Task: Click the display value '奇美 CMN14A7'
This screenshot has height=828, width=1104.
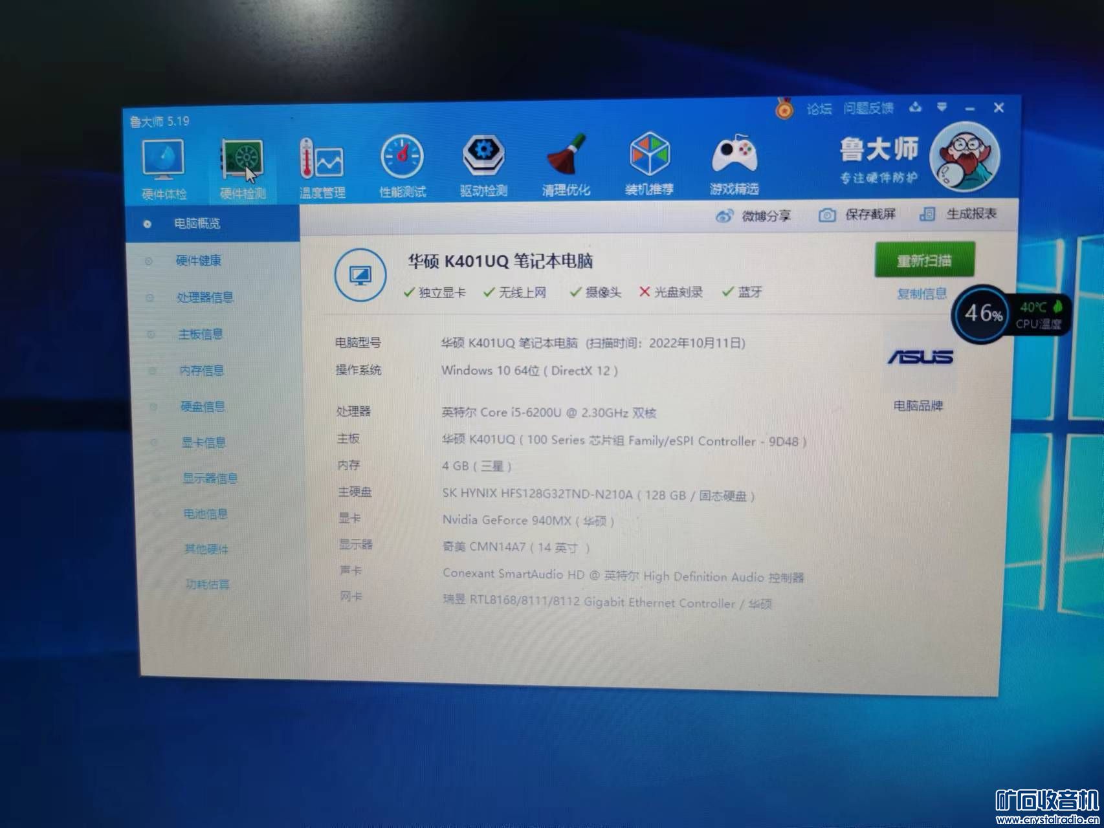Action: pos(484,547)
